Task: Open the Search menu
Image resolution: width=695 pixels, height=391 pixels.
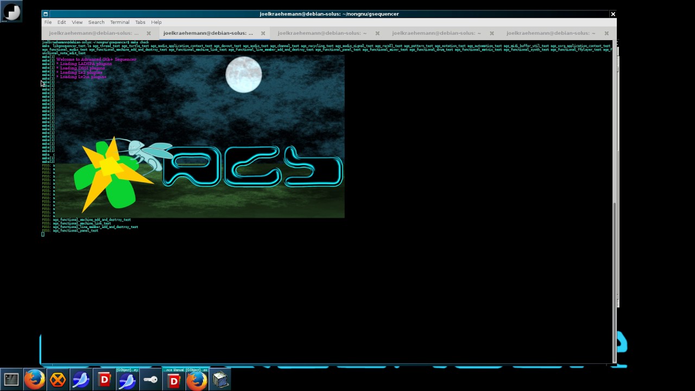Action: 96,22
